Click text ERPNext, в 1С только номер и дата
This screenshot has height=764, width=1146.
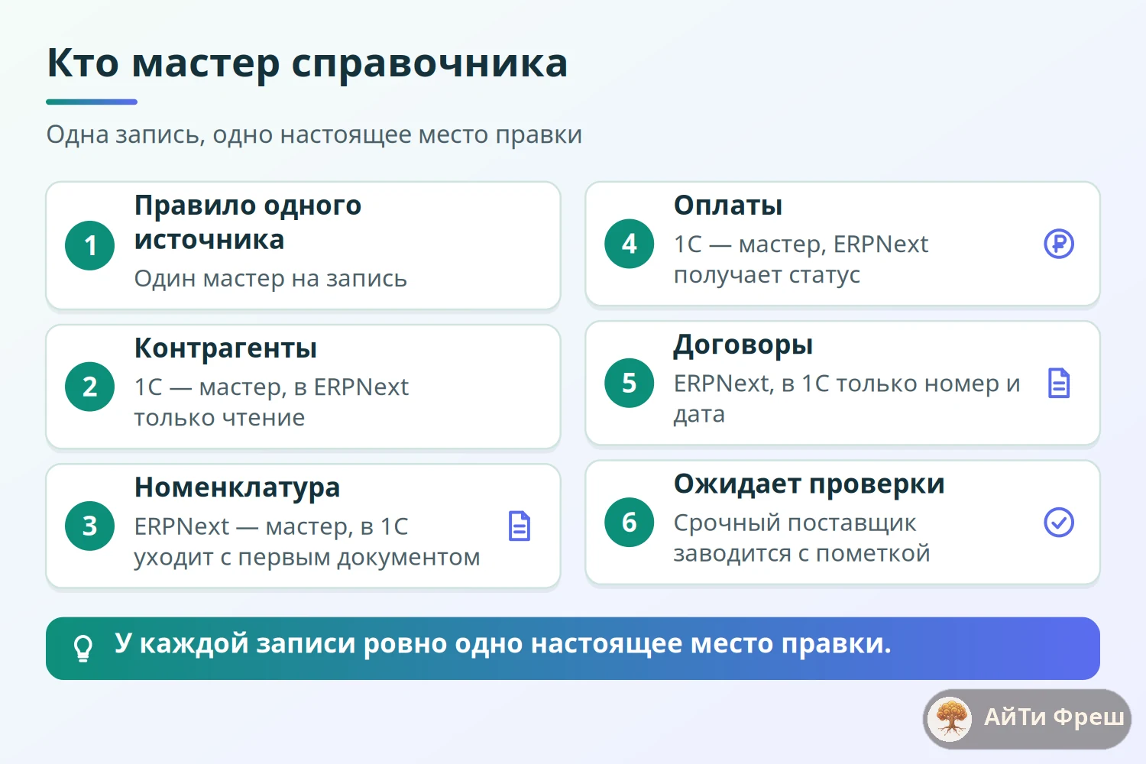click(847, 399)
